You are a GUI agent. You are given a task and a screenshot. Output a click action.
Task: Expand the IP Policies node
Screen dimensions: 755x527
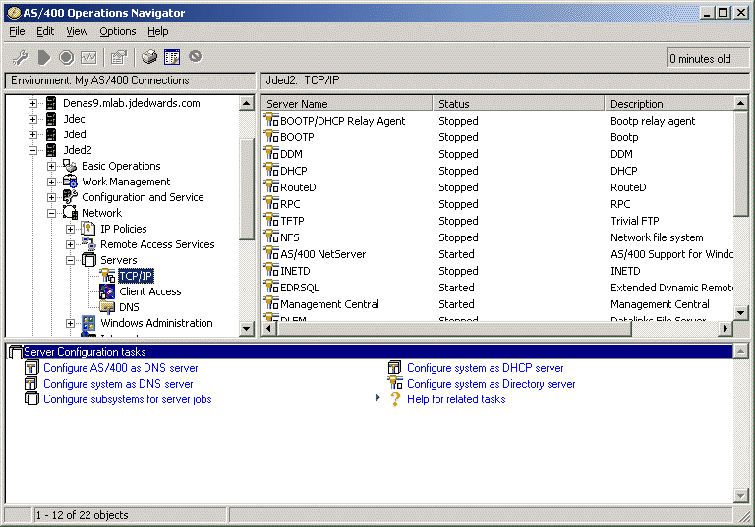[71, 229]
